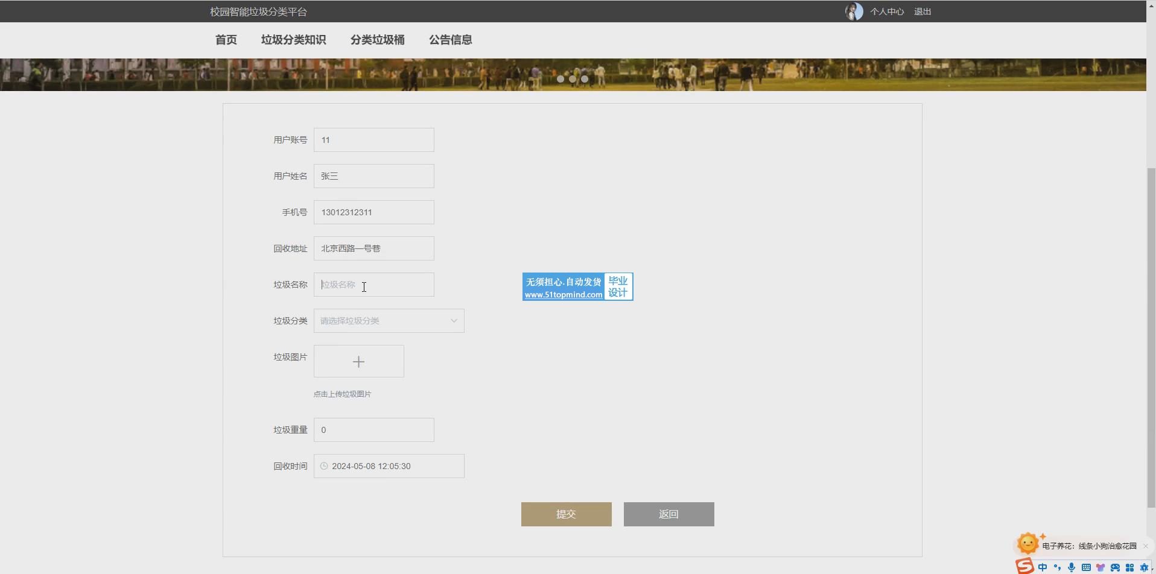This screenshot has width=1156, height=574.
Task: Click the Sogou input method logo
Action: (1025, 567)
